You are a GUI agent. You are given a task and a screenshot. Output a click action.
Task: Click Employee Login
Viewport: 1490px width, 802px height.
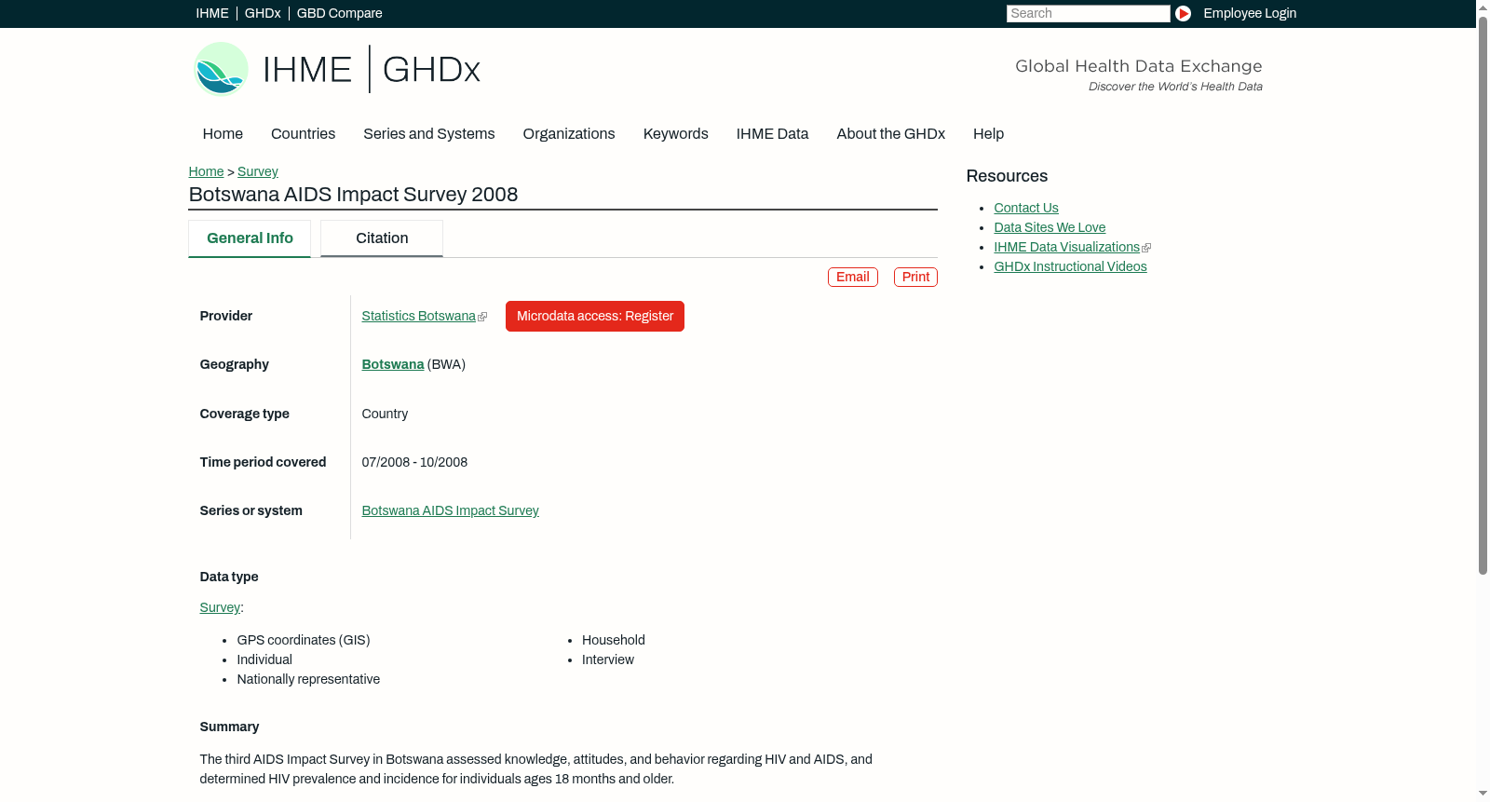click(1250, 13)
